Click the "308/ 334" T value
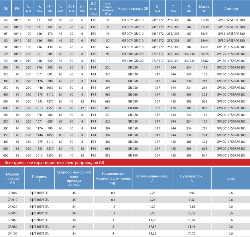This screenshot has width=250, height=237. click(x=173, y=61)
